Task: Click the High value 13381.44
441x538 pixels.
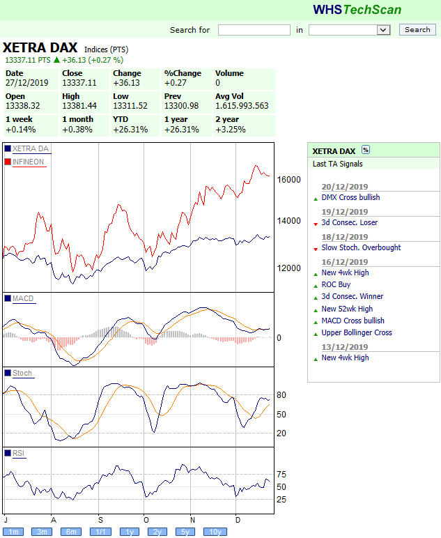Action: click(79, 106)
